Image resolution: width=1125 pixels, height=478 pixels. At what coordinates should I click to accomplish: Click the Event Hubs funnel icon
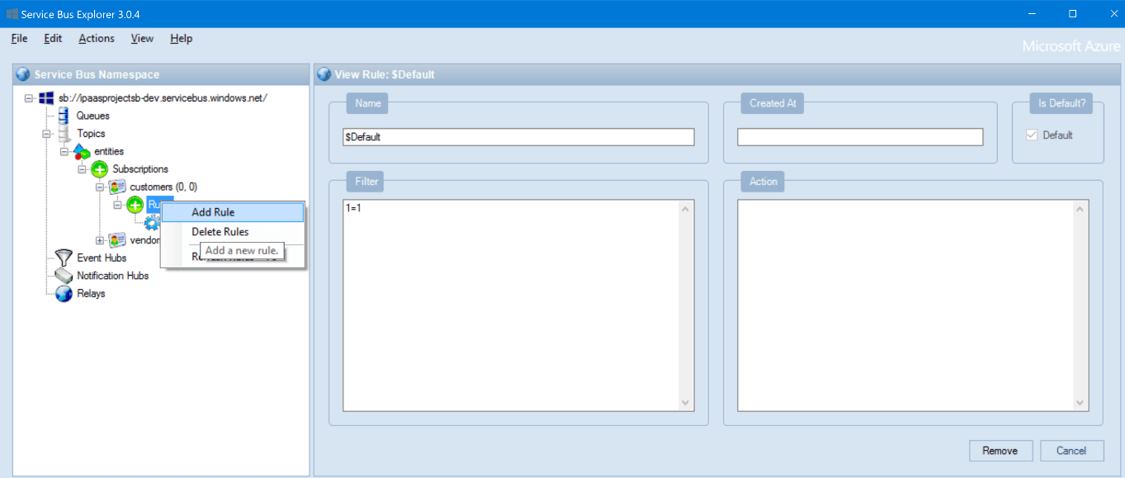click(x=64, y=258)
